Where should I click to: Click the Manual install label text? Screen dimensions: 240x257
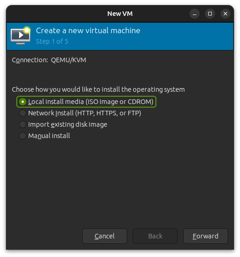pos(49,136)
